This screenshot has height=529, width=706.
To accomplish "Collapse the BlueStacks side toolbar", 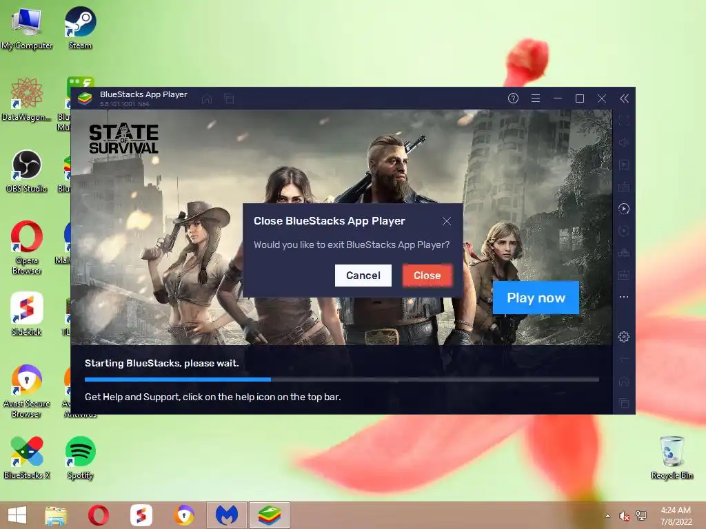I will [624, 98].
